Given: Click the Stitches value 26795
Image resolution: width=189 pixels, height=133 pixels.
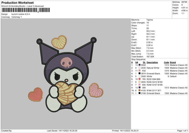Looking at the screenshot, I should [x=184, y=2].
